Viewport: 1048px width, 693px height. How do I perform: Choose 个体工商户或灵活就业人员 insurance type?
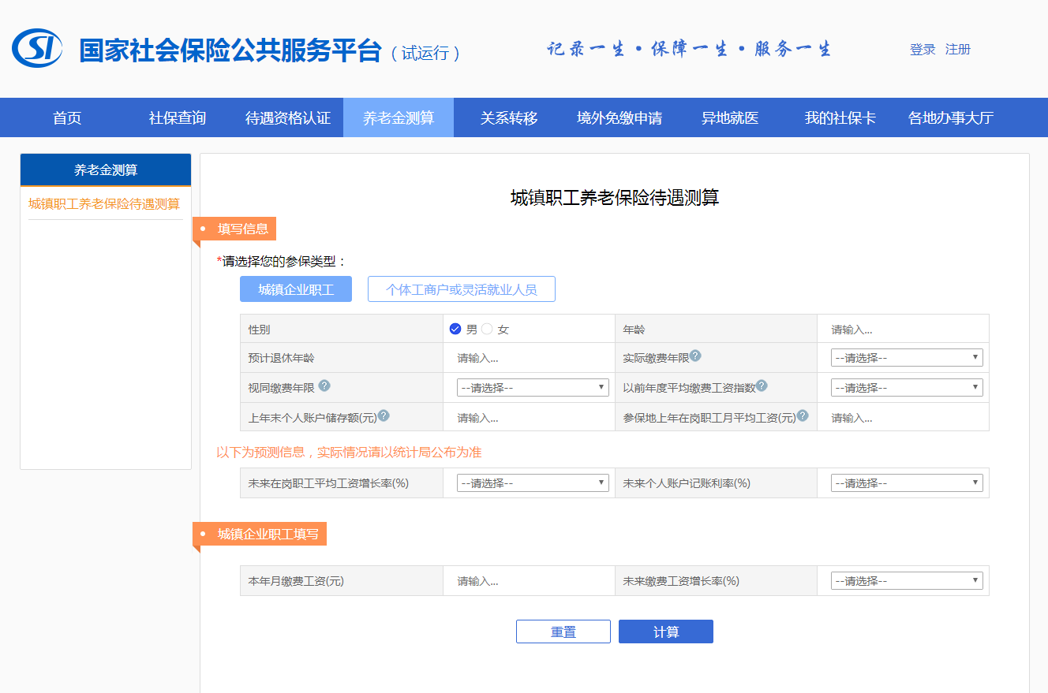point(462,289)
